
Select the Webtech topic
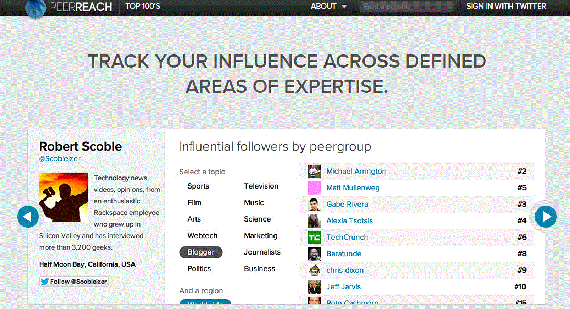(203, 235)
